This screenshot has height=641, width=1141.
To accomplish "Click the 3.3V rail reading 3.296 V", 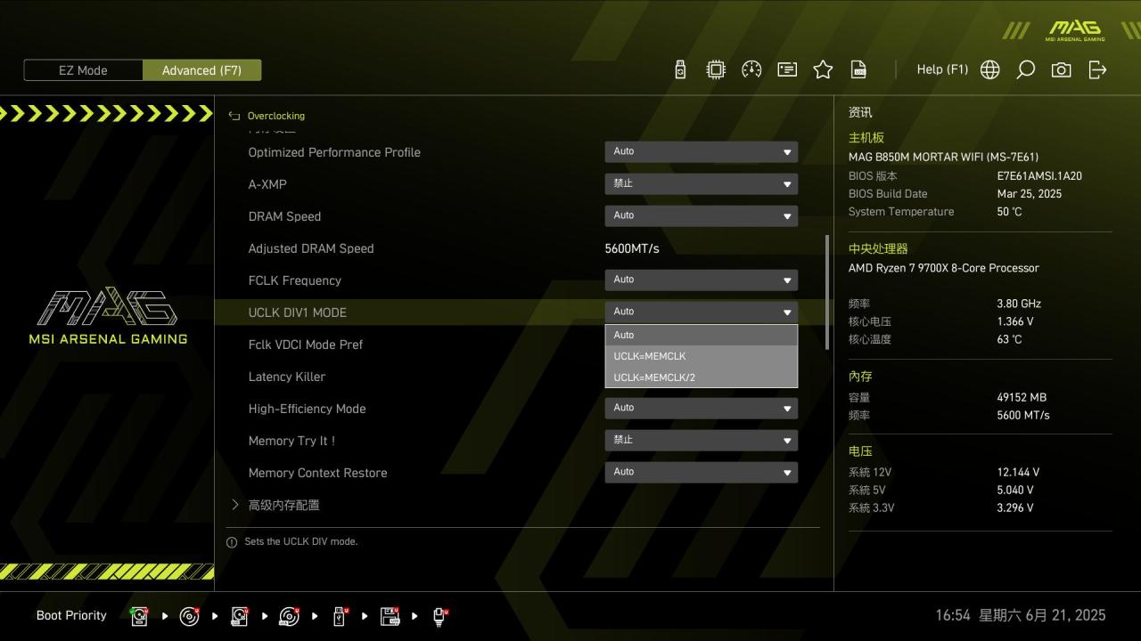I will [x=1015, y=507].
